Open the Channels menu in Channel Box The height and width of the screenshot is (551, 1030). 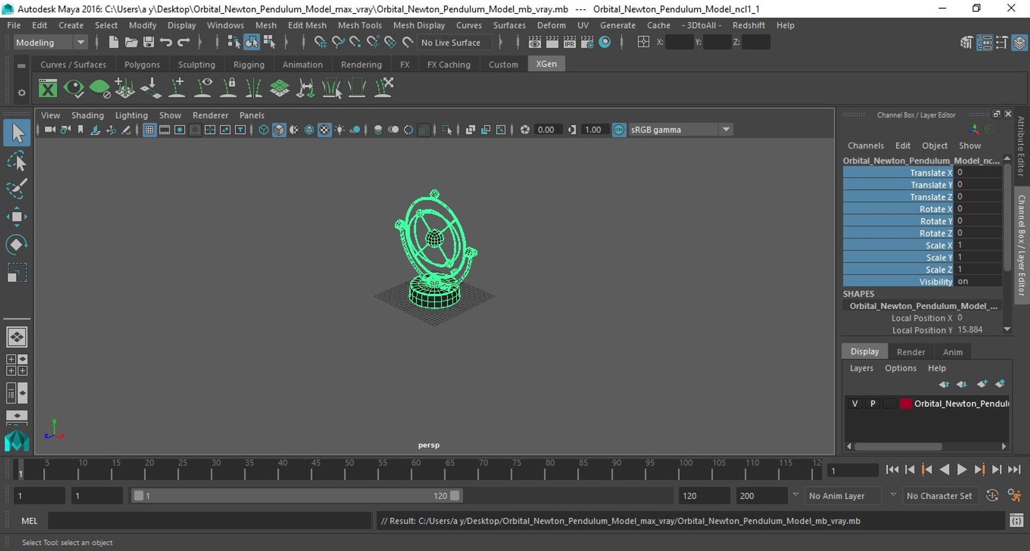(x=865, y=145)
